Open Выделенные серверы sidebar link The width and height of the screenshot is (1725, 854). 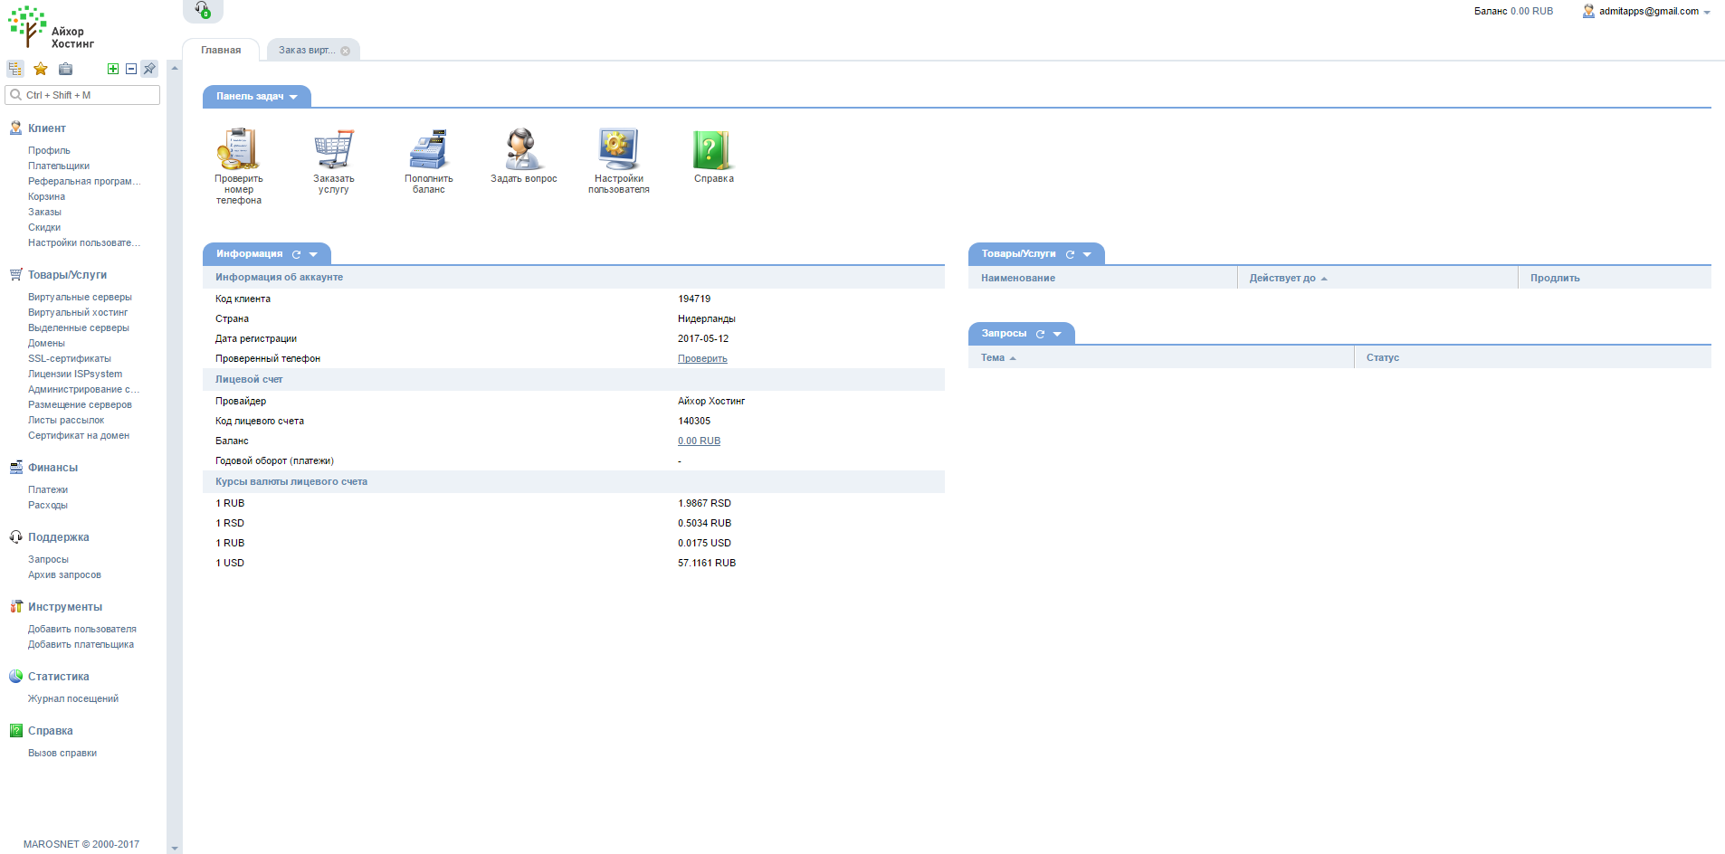79,328
